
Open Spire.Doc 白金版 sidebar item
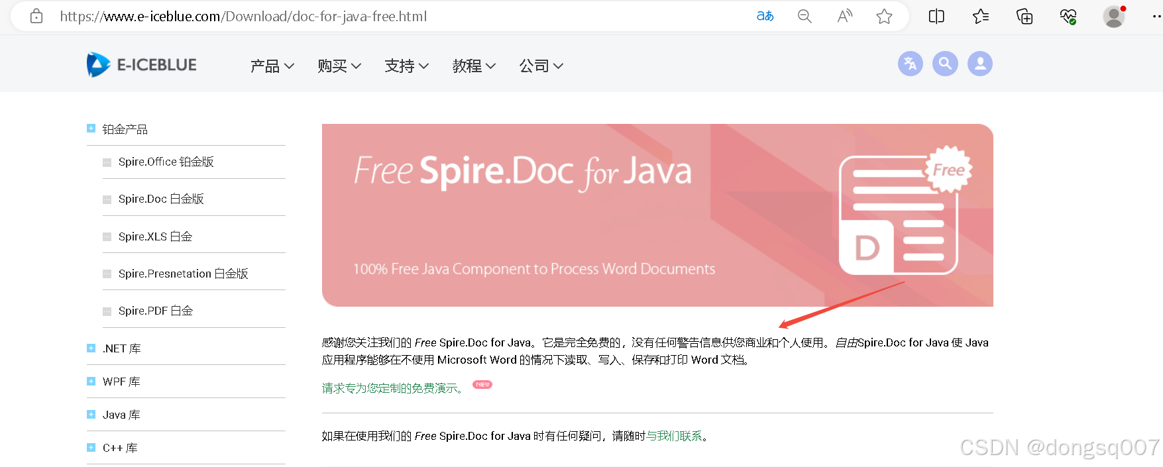pyautogui.click(x=161, y=199)
